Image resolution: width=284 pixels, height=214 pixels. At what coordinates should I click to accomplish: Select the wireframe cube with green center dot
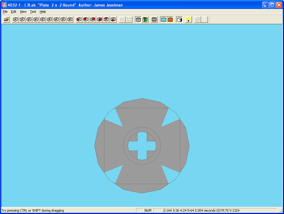click(x=15, y=20)
